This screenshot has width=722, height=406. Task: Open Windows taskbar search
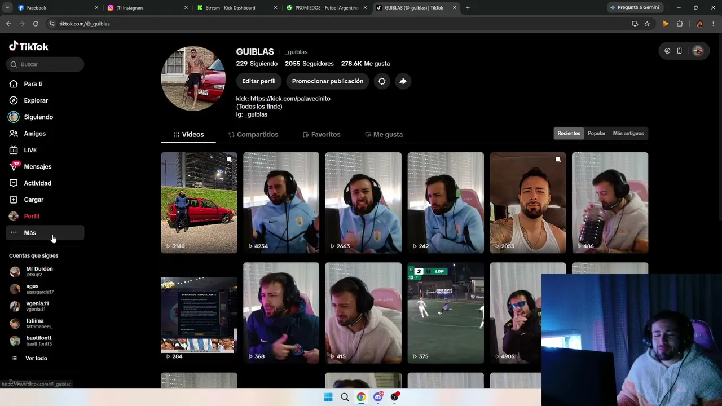click(x=345, y=397)
